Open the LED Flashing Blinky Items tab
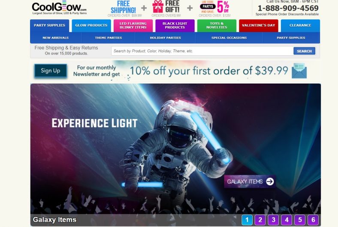 coord(133,25)
